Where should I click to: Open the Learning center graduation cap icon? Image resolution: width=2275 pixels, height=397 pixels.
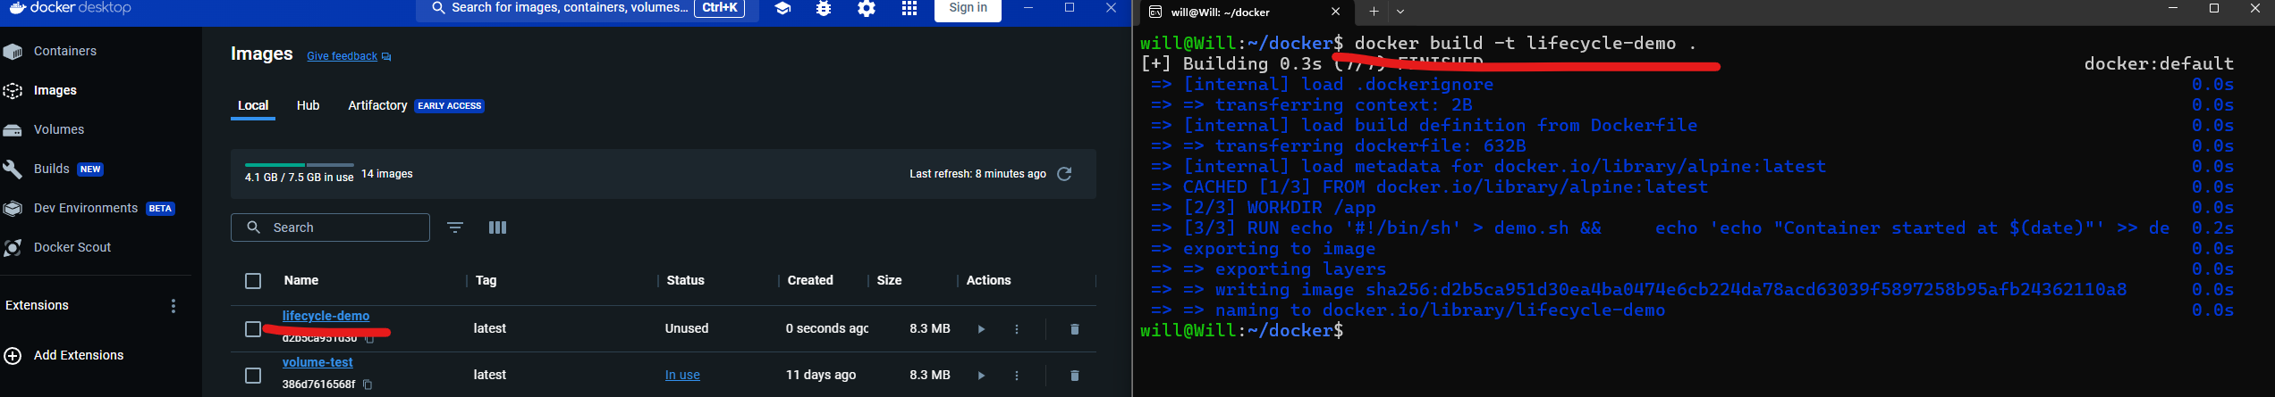(x=782, y=9)
